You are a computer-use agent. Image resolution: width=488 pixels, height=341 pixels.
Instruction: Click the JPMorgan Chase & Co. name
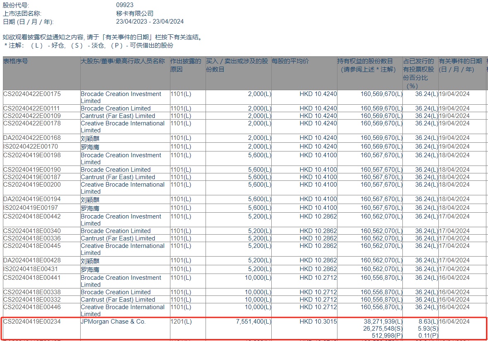(113, 322)
